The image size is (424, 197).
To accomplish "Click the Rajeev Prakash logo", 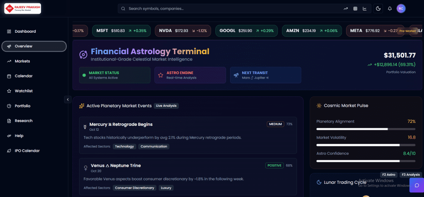I will [x=23, y=8].
